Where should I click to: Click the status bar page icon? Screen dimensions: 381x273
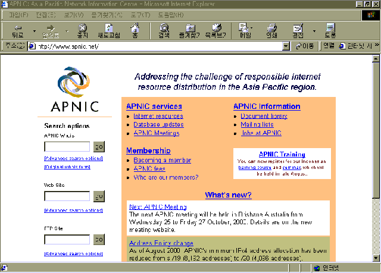[x=4, y=268]
